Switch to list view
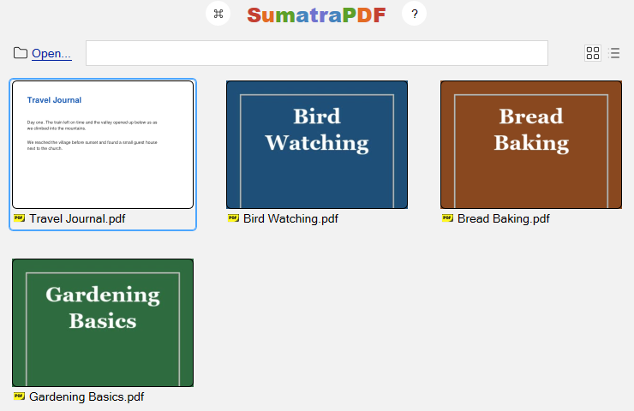This screenshot has height=411, width=634. coord(614,53)
